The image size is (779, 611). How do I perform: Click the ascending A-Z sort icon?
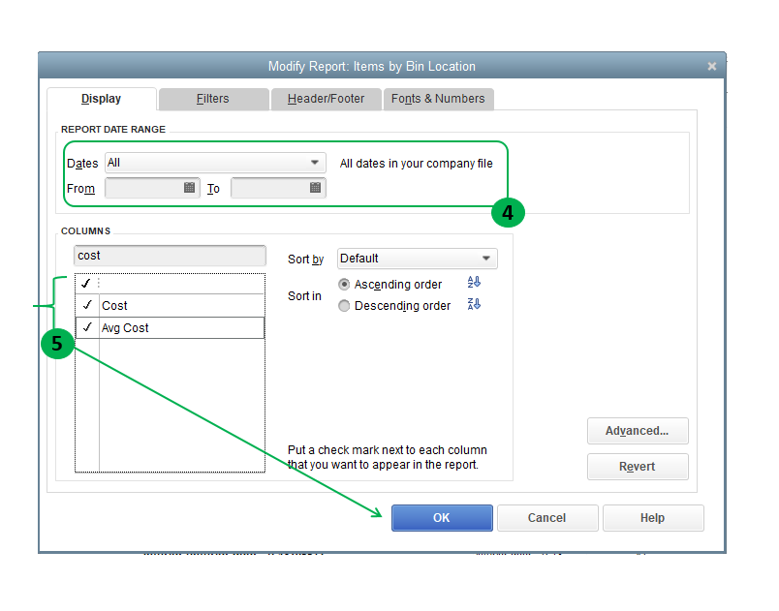474,283
